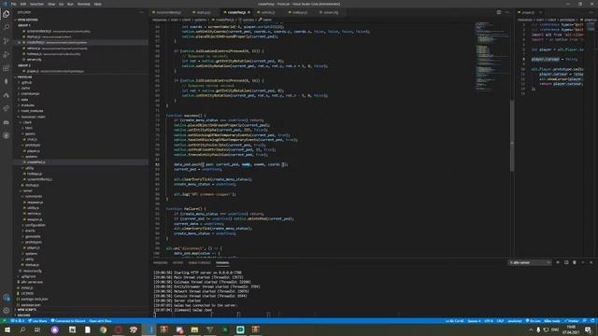This screenshot has width=598, height=336.
Task: Open notifications bell in status bar
Action: [592, 321]
